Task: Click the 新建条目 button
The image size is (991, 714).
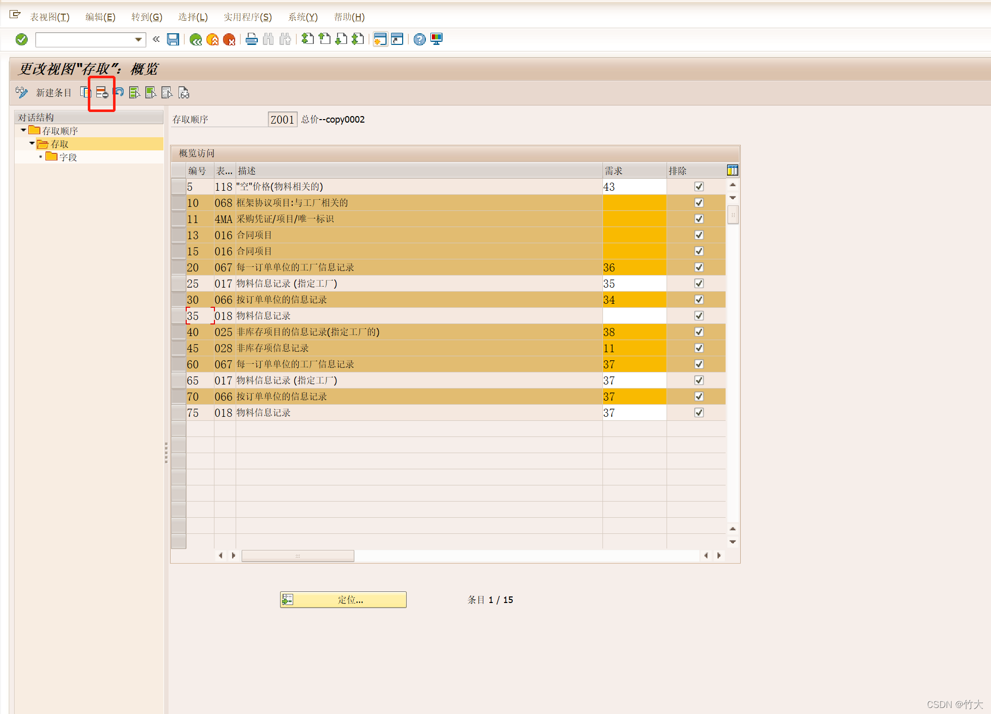Action: click(x=53, y=92)
